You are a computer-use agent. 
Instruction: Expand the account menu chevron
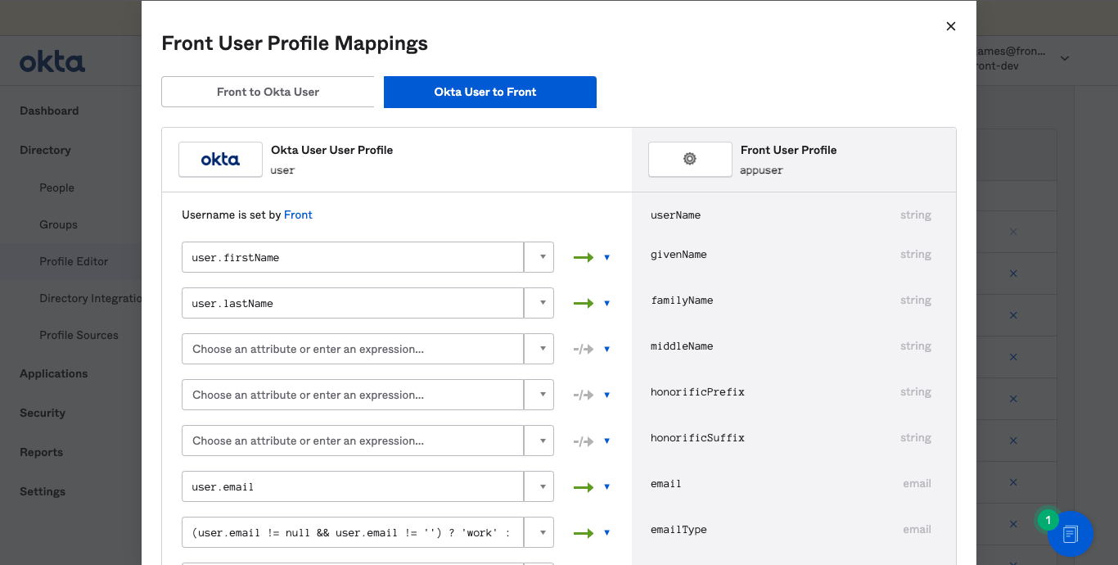click(1065, 58)
